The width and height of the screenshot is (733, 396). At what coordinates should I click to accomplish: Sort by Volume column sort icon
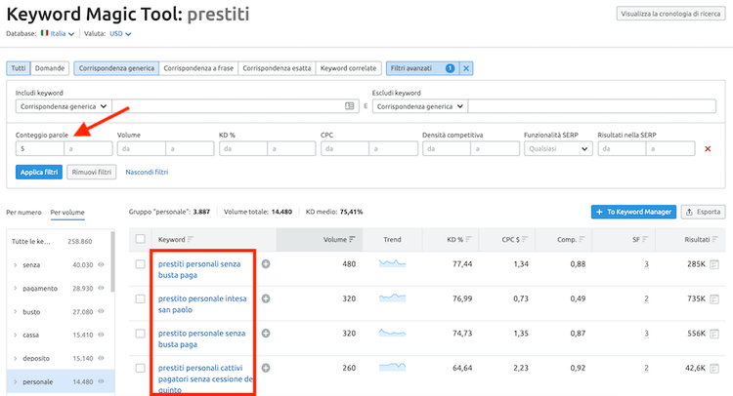click(352, 239)
